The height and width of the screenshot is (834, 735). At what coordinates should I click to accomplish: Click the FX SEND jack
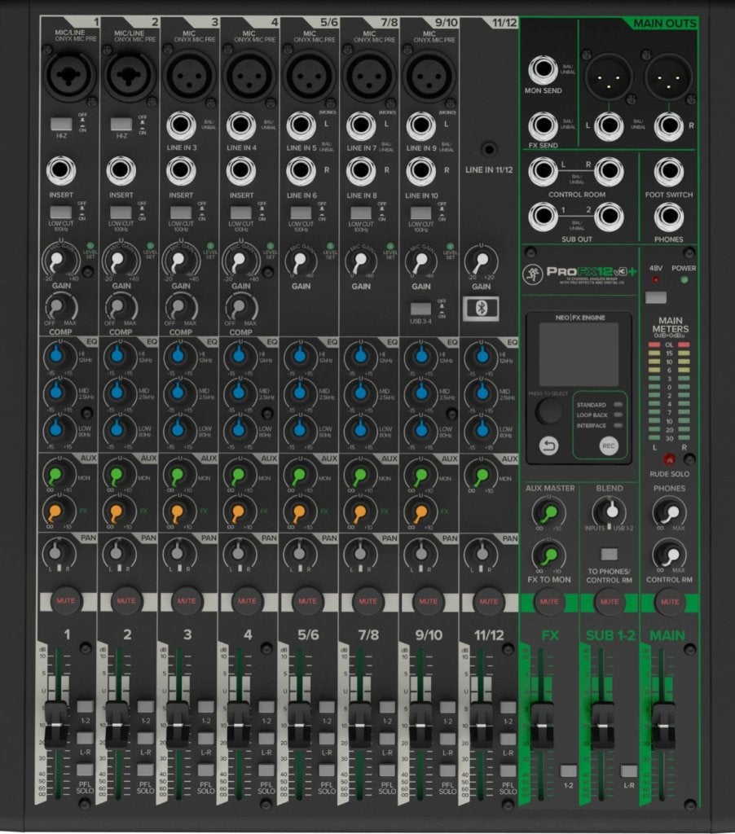coord(543,125)
